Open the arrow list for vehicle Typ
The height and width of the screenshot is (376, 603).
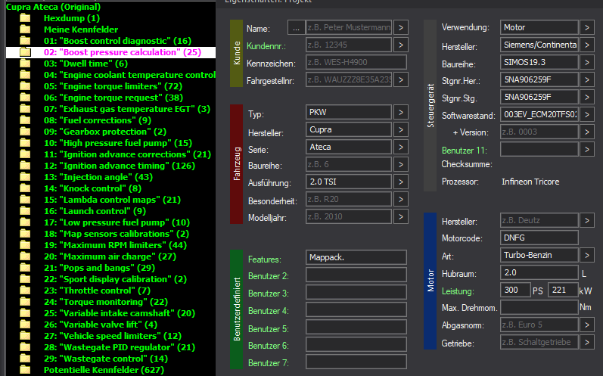point(401,112)
